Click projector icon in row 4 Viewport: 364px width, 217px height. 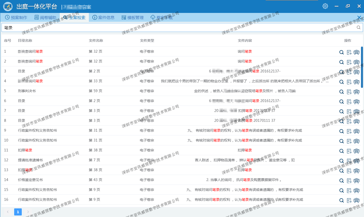pos(356,82)
